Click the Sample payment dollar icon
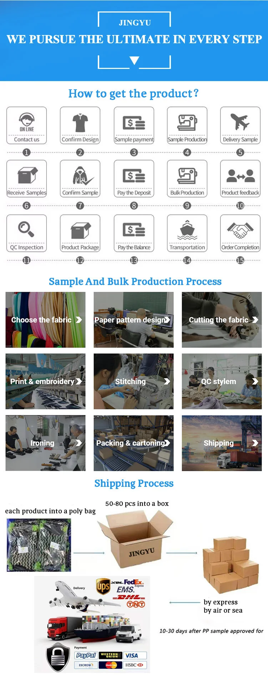 (x=134, y=123)
